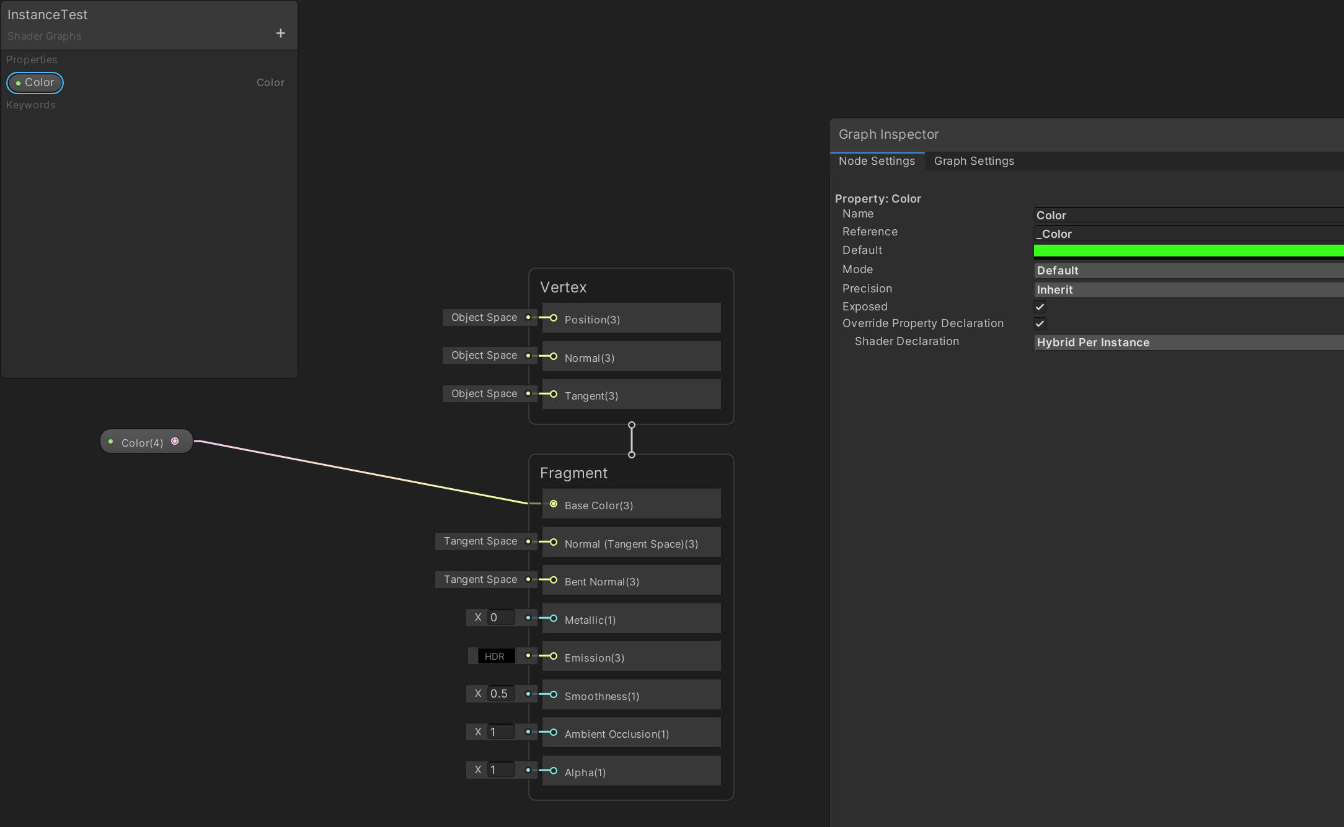Image resolution: width=1344 pixels, height=827 pixels.
Task: Click the Base Color input port circle
Action: (x=554, y=504)
